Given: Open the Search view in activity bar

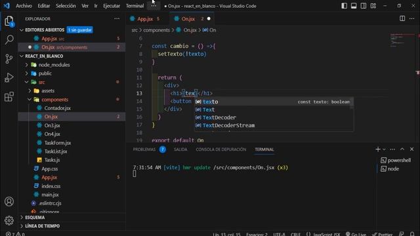Looking at the screenshot, I should coord(9,39).
